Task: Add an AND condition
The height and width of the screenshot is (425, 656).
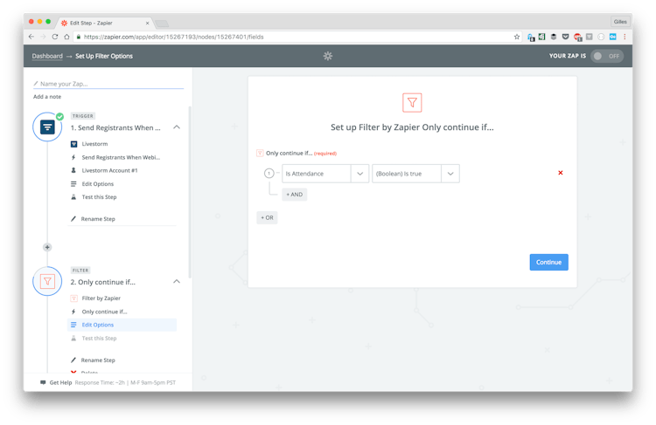Action: coord(294,195)
